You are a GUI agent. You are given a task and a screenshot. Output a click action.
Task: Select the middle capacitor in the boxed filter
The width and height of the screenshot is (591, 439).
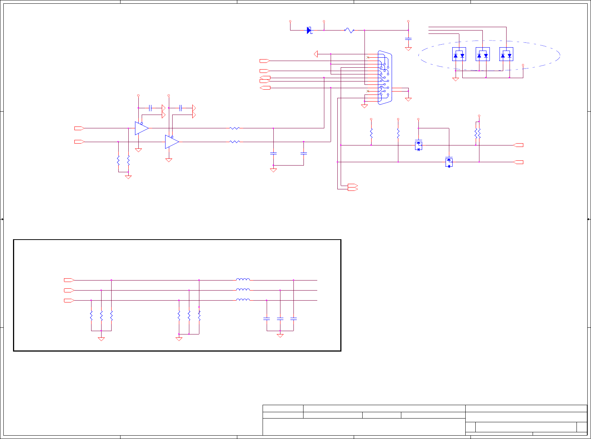280,319
